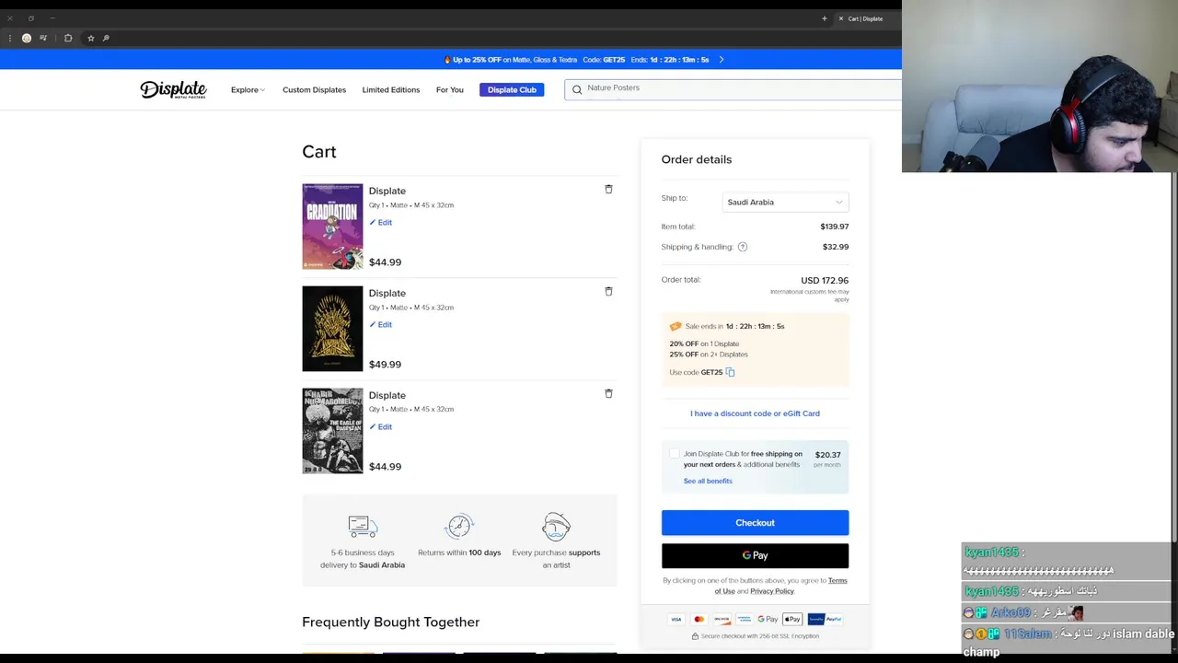Open the browser three-dot menu
This screenshot has height=663, width=1178.
(10, 38)
